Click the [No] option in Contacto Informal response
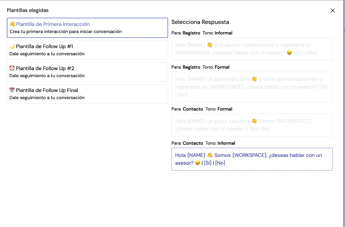 [x=220, y=163]
